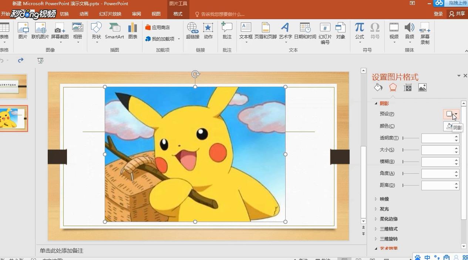Insert 艺术字 WordArt
Image resolution: width=468 pixels, height=260 pixels.
click(x=285, y=32)
